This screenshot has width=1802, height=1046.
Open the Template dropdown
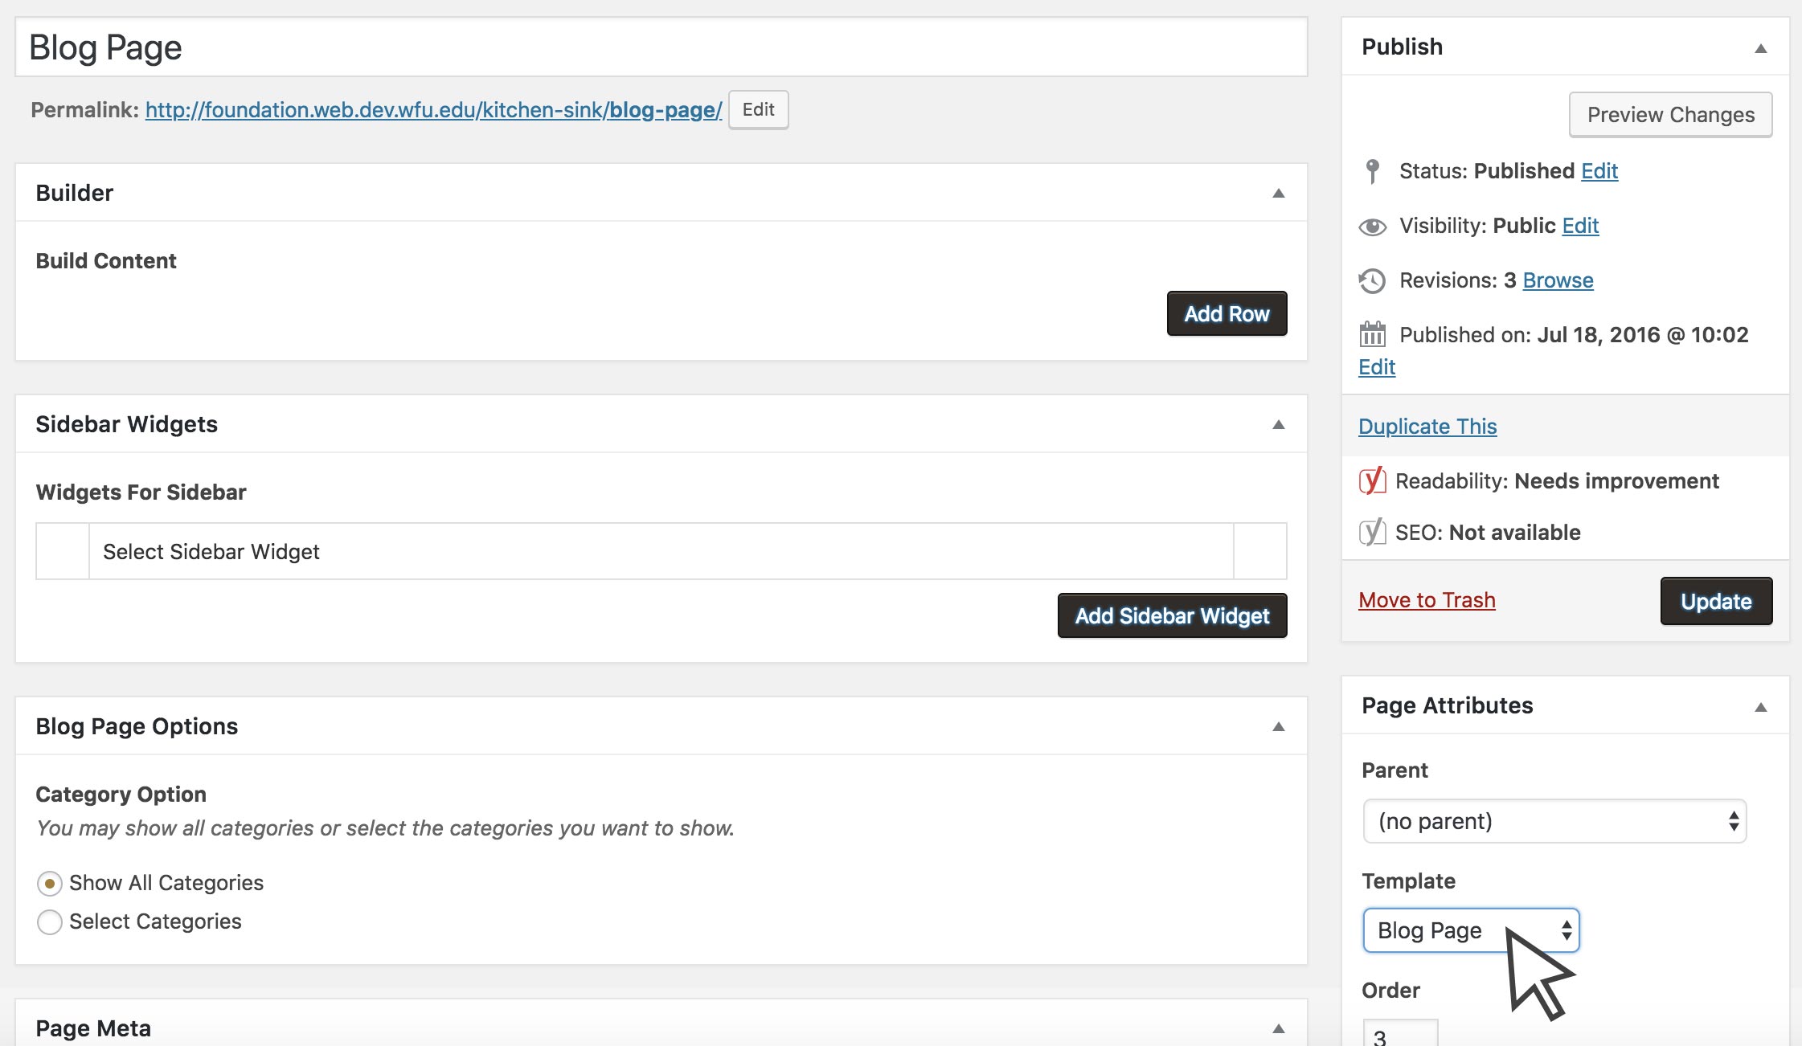point(1471,930)
